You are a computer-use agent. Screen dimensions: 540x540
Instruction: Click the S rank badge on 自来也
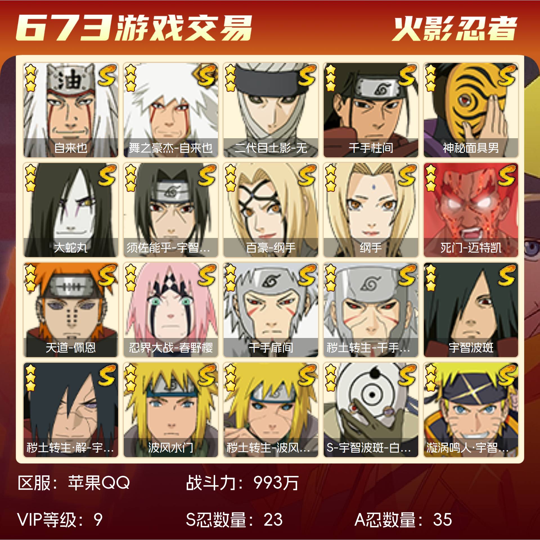[x=107, y=75]
